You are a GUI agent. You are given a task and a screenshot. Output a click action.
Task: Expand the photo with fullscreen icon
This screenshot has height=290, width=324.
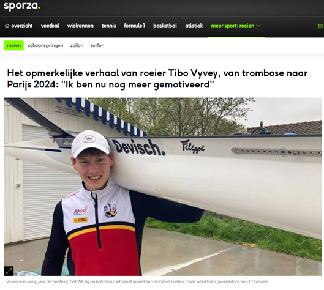[9, 271]
